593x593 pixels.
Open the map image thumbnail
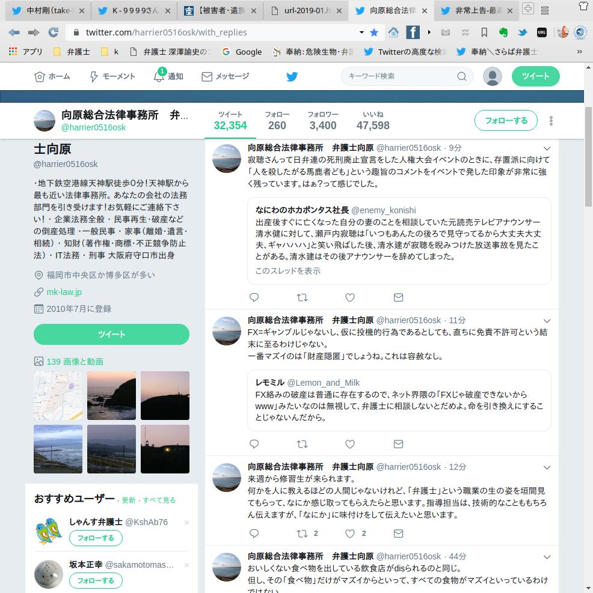pyautogui.click(x=58, y=395)
